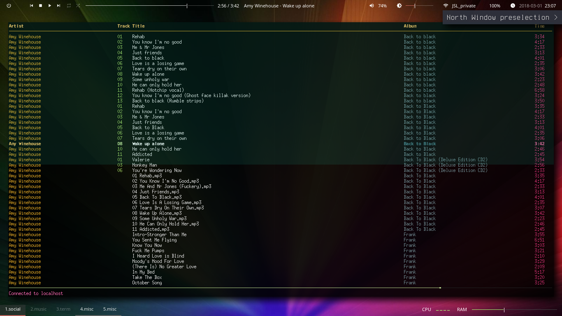This screenshot has width=562, height=316.
Task: Click the 100% battery indicator
Action: pyautogui.click(x=495, y=6)
